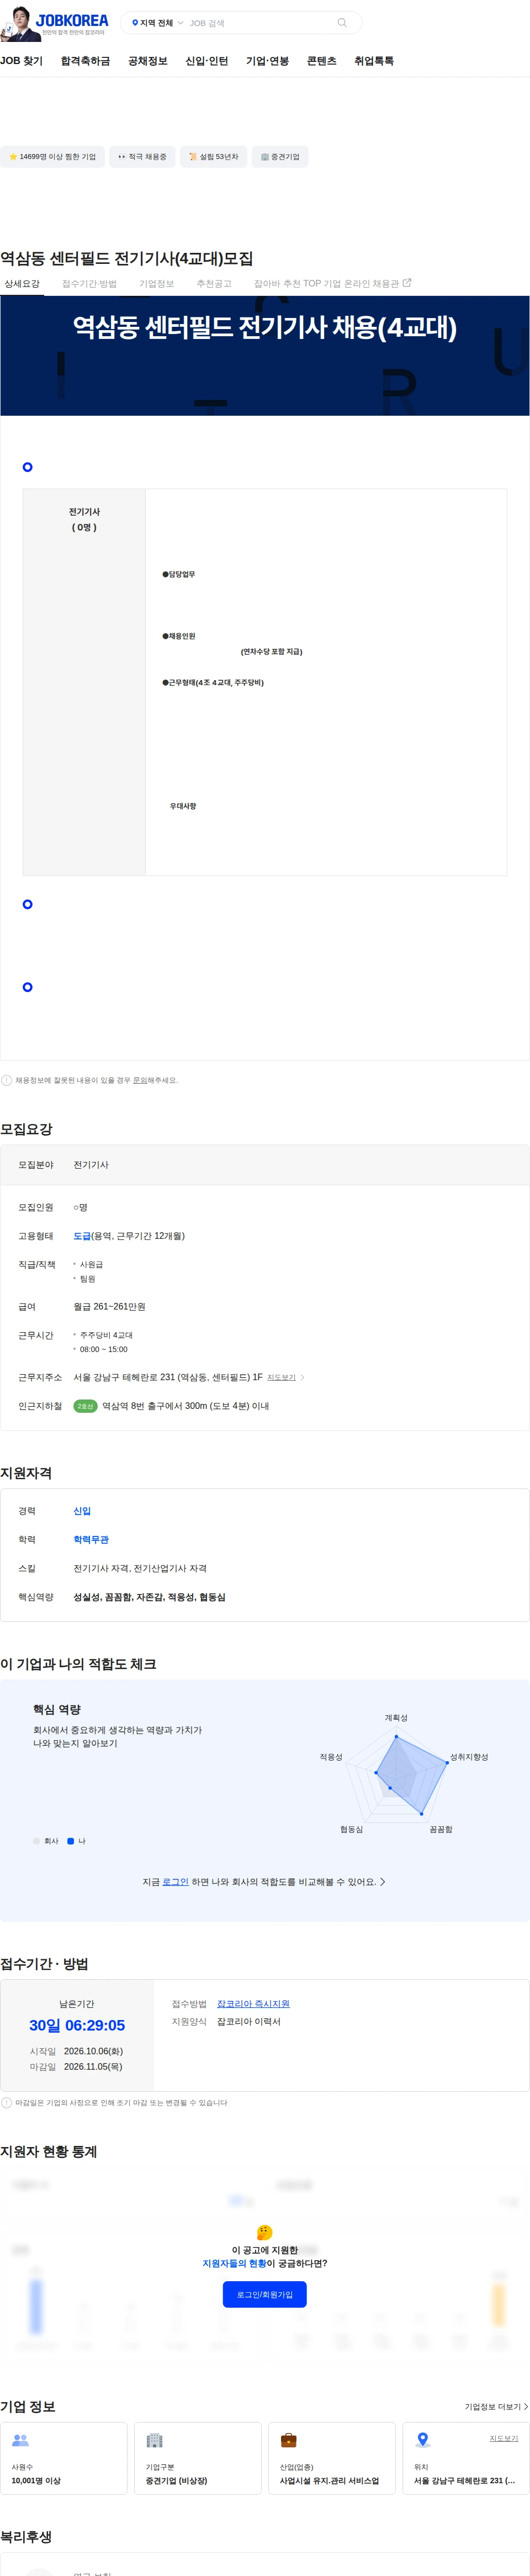Click the text '사업시설 유지.관리 서비스업'
The width and height of the screenshot is (530, 2576).
329,2481
